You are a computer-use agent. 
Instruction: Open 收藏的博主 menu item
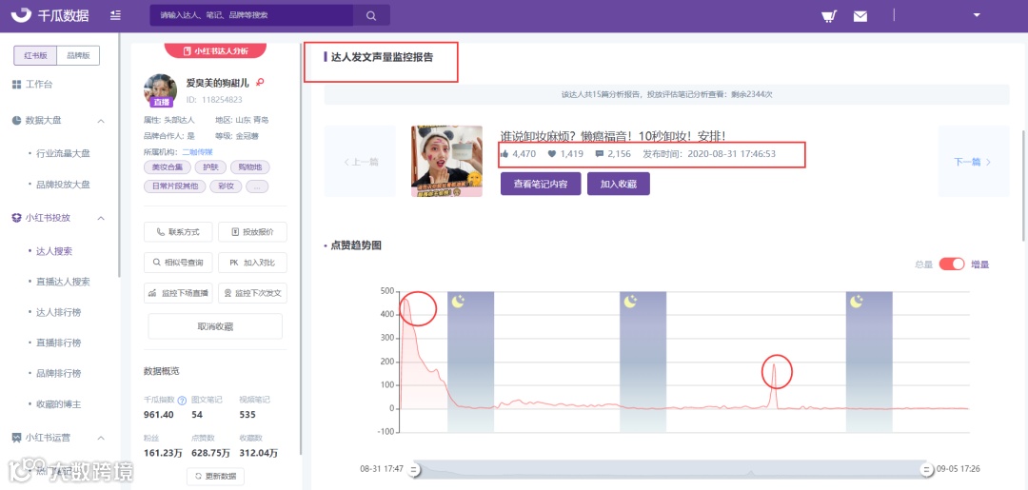(x=58, y=404)
